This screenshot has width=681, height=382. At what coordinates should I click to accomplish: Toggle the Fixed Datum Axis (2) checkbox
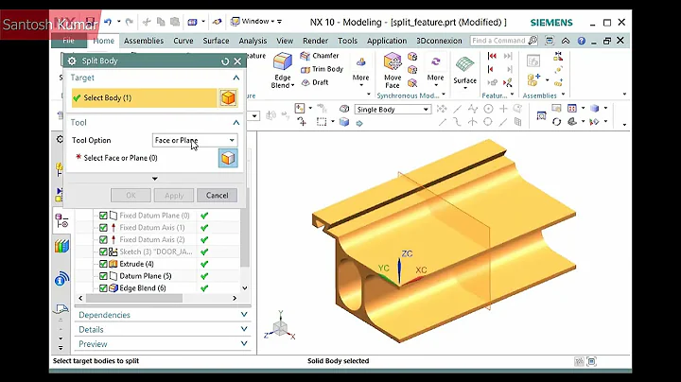tap(103, 239)
